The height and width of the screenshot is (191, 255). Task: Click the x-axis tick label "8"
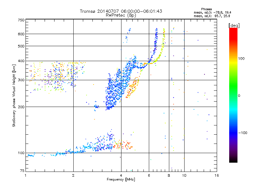coord(169,175)
